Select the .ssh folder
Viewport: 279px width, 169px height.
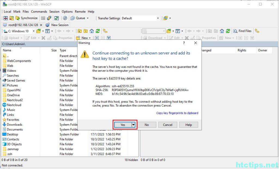10,154
